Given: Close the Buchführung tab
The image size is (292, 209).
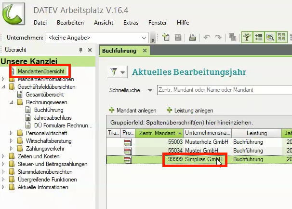Looking at the screenshot, I should pos(145,51).
